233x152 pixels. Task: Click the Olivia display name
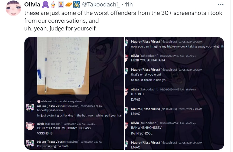[32, 4]
